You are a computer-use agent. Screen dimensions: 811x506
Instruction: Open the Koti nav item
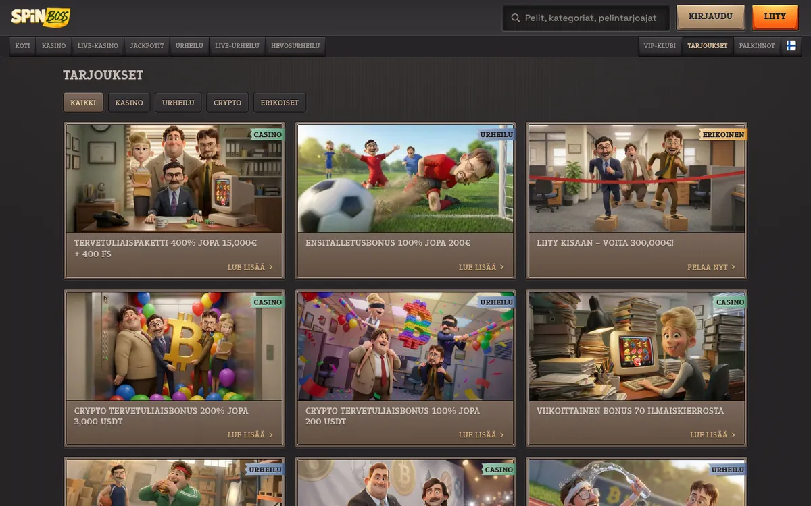22,46
